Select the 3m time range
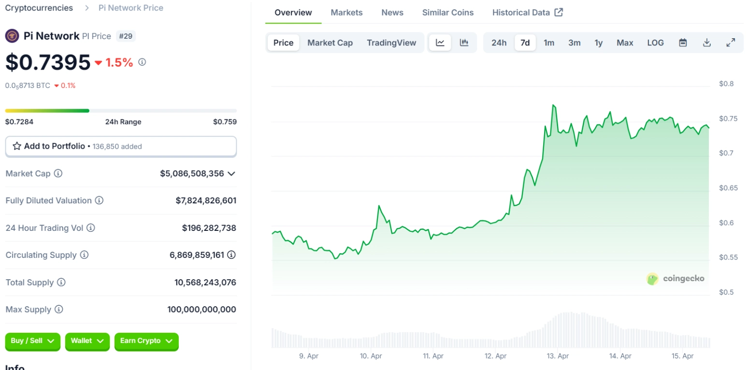 coord(575,43)
